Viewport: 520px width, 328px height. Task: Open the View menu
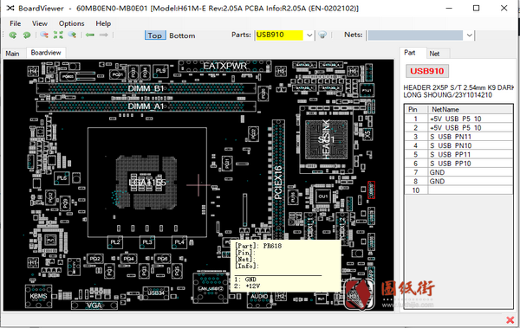pyautogui.click(x=40, y=23)
